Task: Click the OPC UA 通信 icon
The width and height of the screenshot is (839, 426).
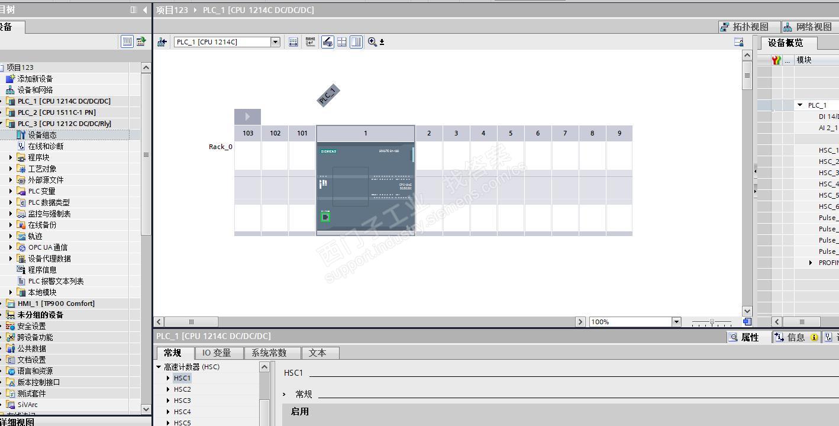Action: point(21,247)
